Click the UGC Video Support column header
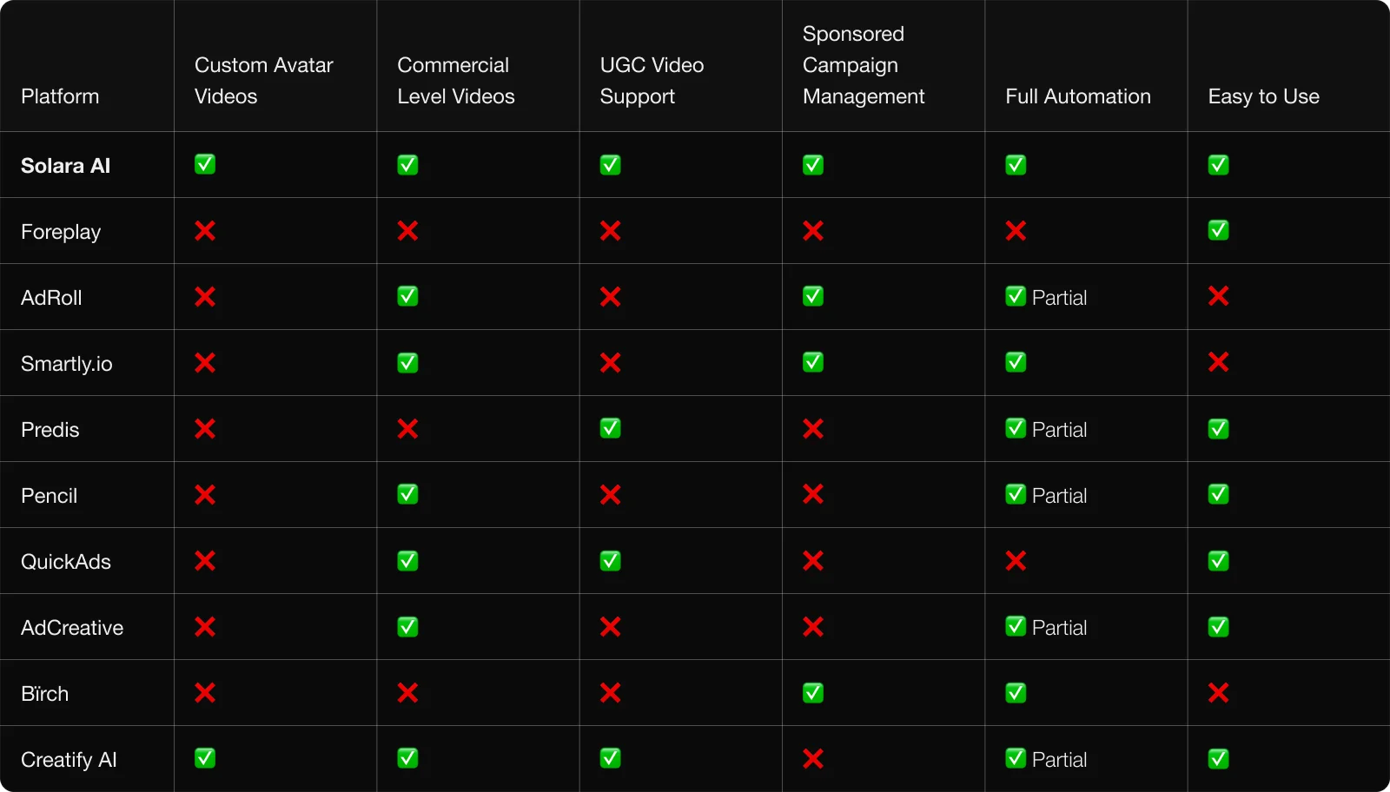The width and height of the screenshot is (1390, 792). (x=652, y=81)
